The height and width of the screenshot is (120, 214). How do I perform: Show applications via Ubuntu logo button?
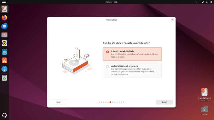(x=4, y=115)
